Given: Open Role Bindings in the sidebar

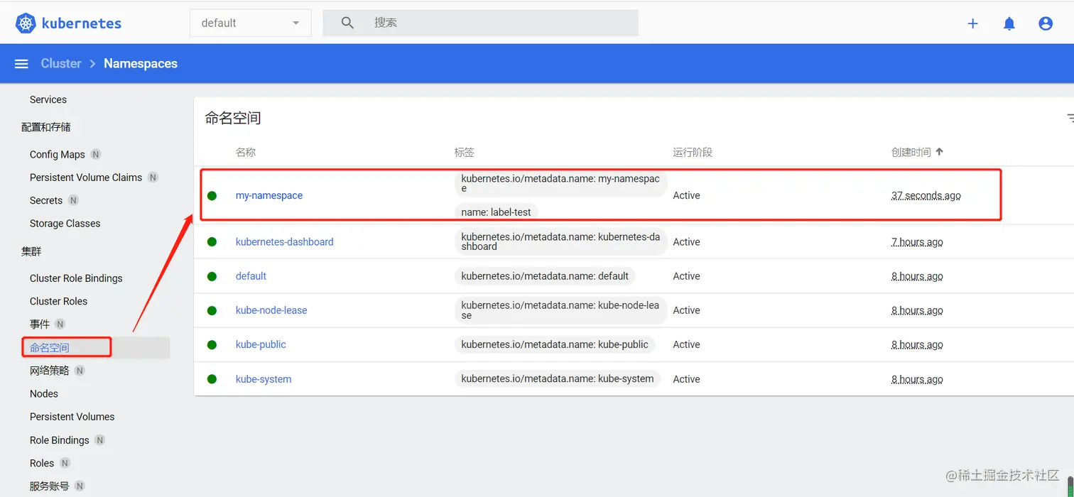Looking at the screenshot, I should tap(60, 440).
